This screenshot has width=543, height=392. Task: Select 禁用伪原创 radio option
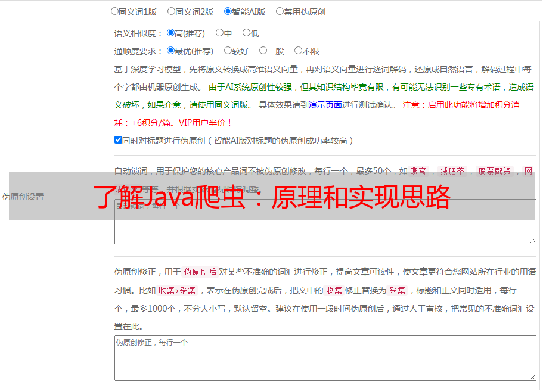[280, 11]
